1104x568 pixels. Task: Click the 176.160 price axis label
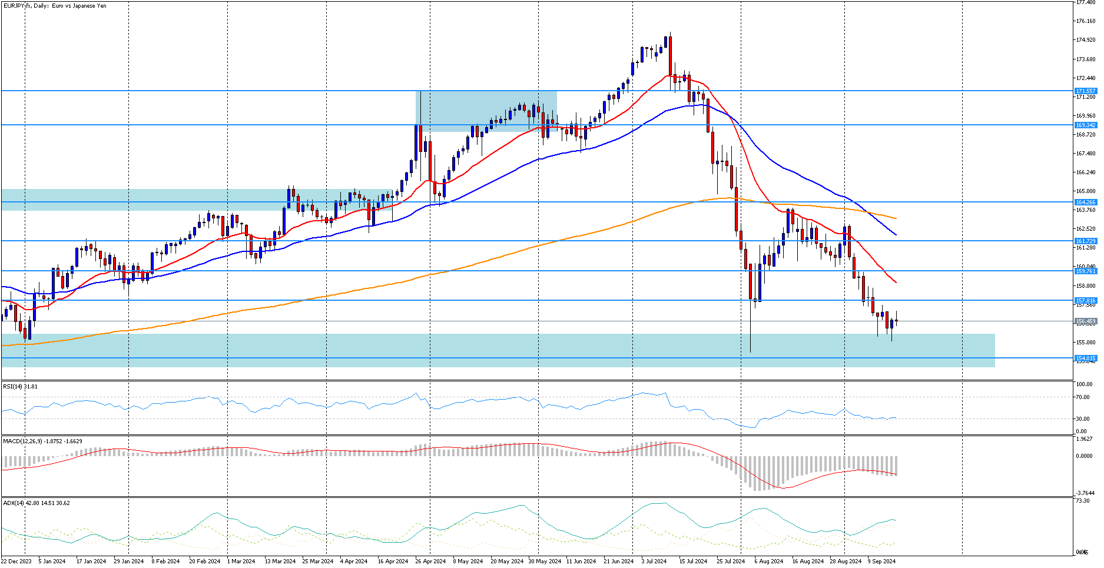tap(1086, 21)
